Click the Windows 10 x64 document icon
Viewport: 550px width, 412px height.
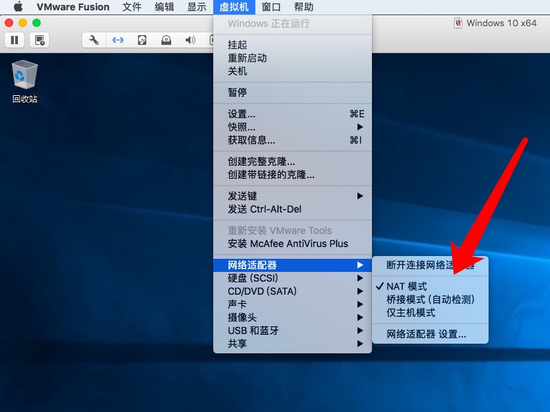(458, 23)
